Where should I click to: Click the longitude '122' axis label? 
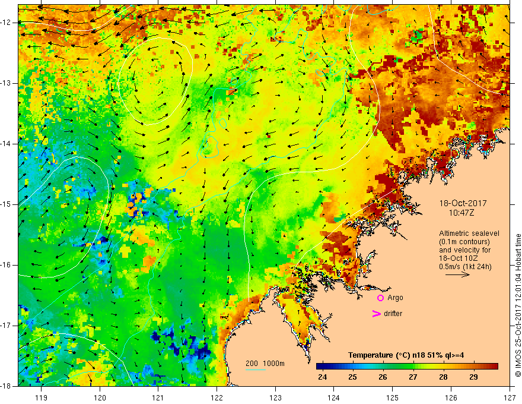pos(217,397)
